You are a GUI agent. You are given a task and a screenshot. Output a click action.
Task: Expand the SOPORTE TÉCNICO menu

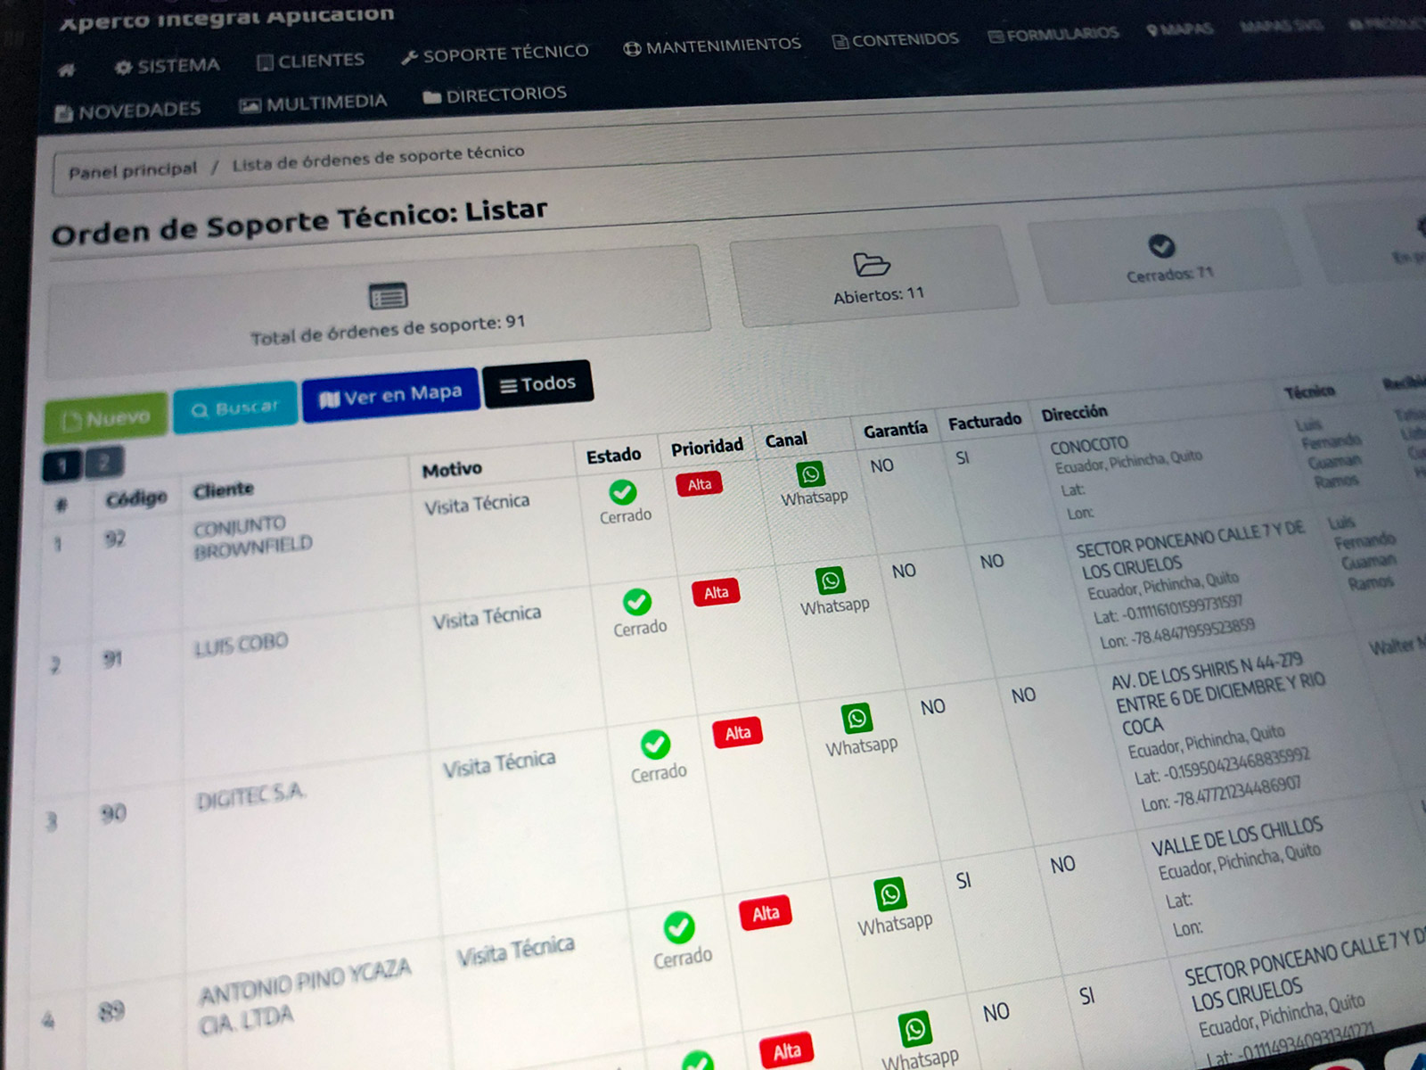[495, 54]
